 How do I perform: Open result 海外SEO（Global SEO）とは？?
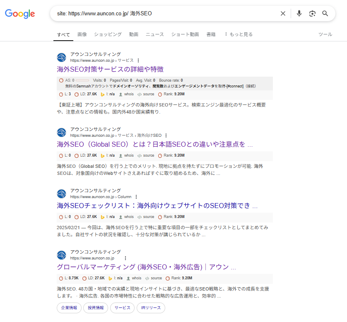(x=154, y=144)
